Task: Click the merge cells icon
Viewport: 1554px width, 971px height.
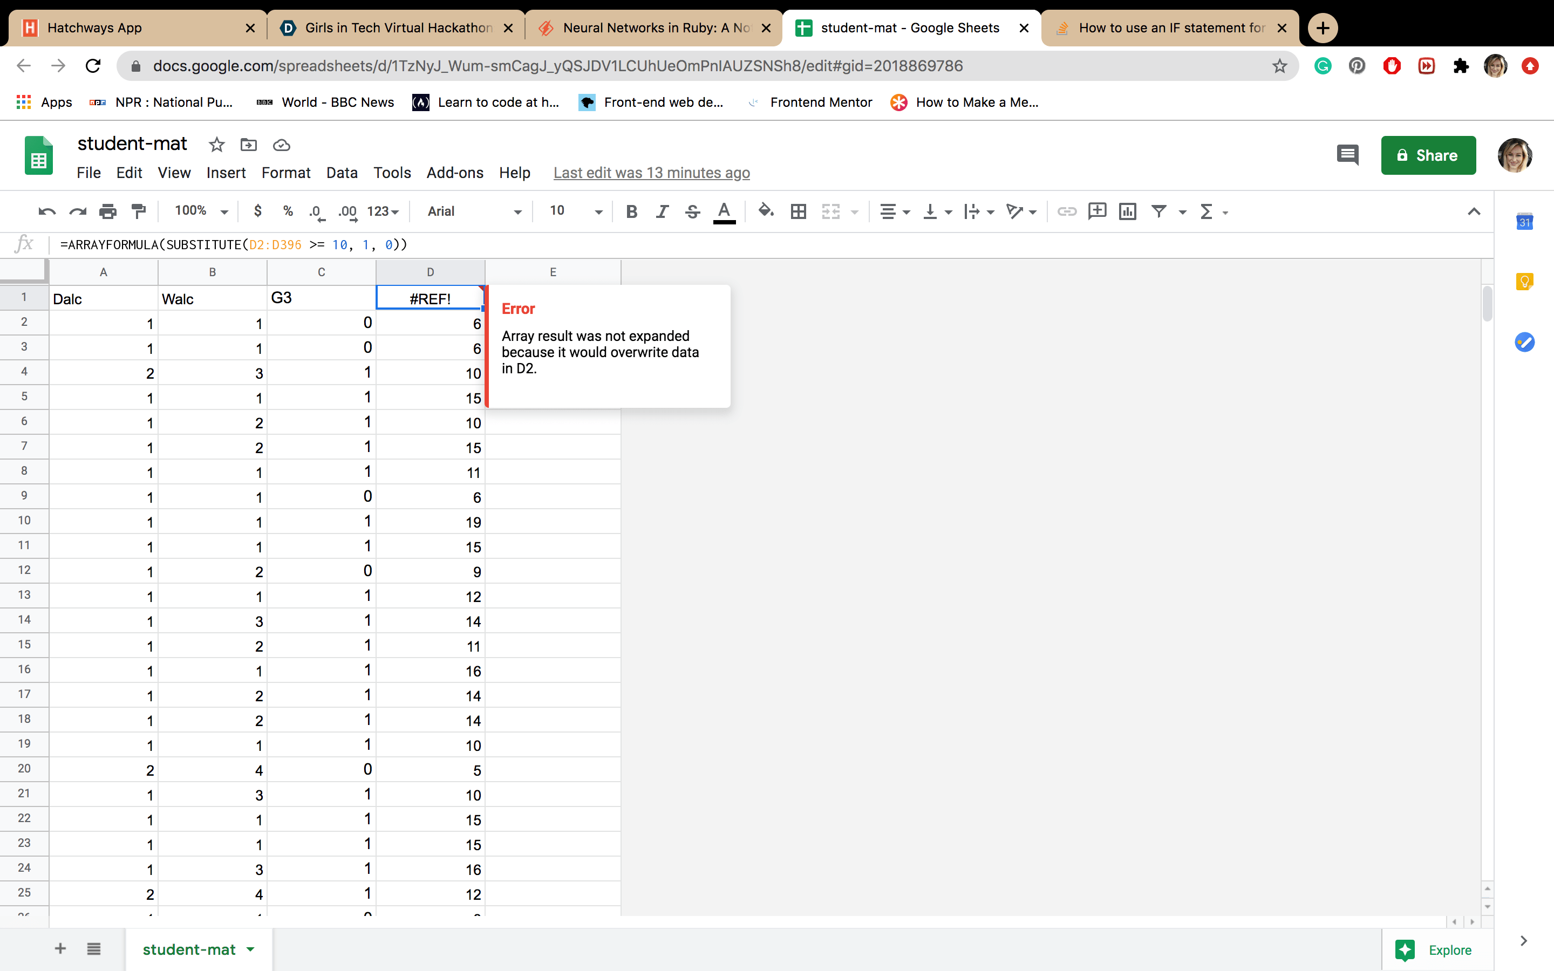Action: coord(831,211)
